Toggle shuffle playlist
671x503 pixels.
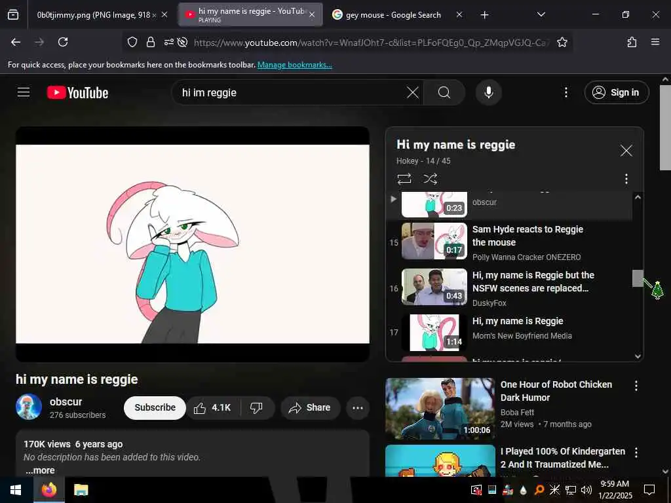(x=430, y=178)
